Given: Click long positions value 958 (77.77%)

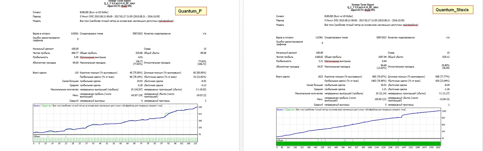Looking at the screenshot, I should coord(442,77).
